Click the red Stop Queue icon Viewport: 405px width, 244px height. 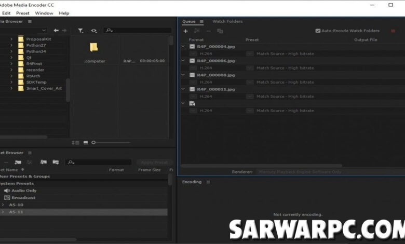(393, 31)
